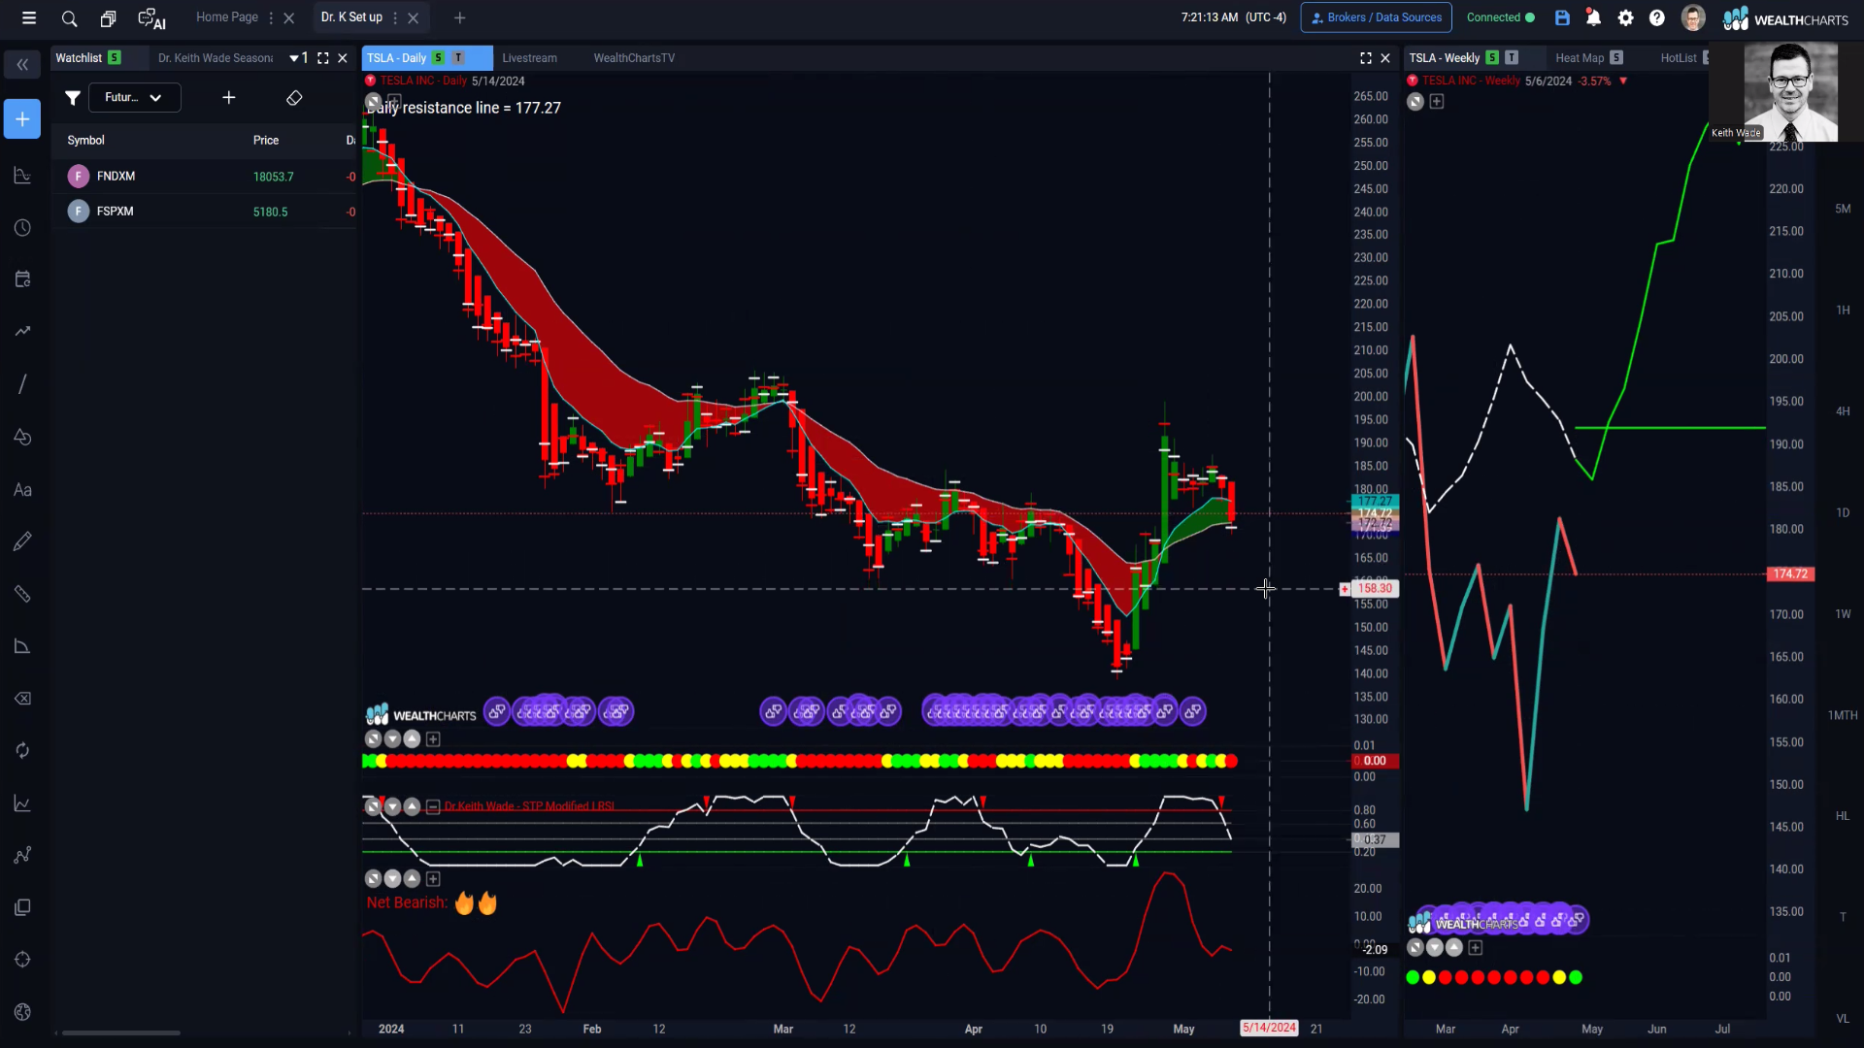This screenshot has height=1048, width=1864.
Task: Switch to the WealthChartsTV tab
Action: 634,58
